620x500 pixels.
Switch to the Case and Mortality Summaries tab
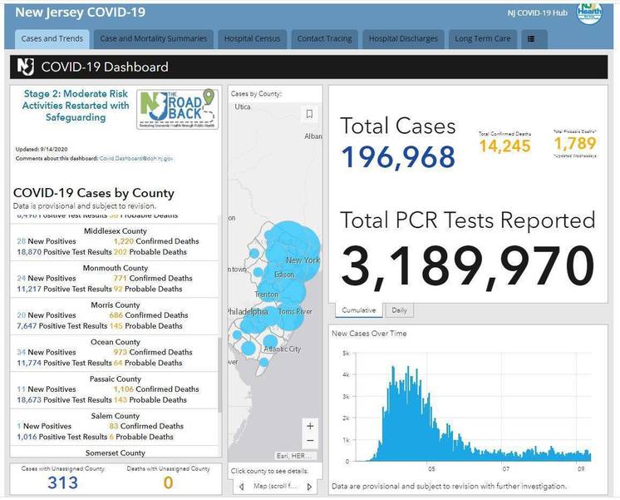(x=154, y=38)
